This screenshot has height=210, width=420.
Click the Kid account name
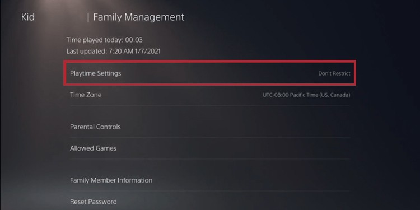(x=27, y=17)
